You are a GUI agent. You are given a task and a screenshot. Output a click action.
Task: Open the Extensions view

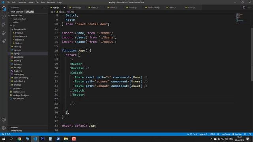pos(4,41)
